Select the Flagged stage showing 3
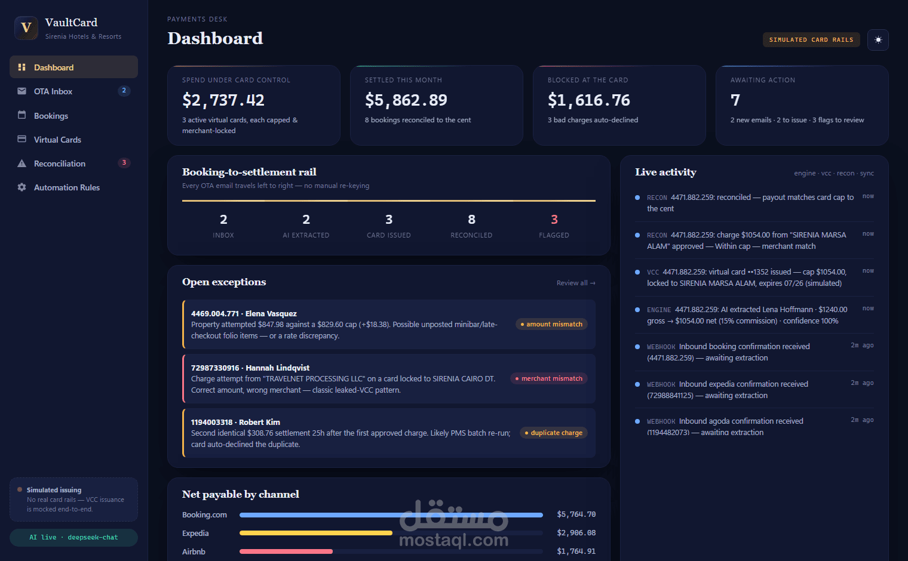The image size is (908, 561). (554, 226)
